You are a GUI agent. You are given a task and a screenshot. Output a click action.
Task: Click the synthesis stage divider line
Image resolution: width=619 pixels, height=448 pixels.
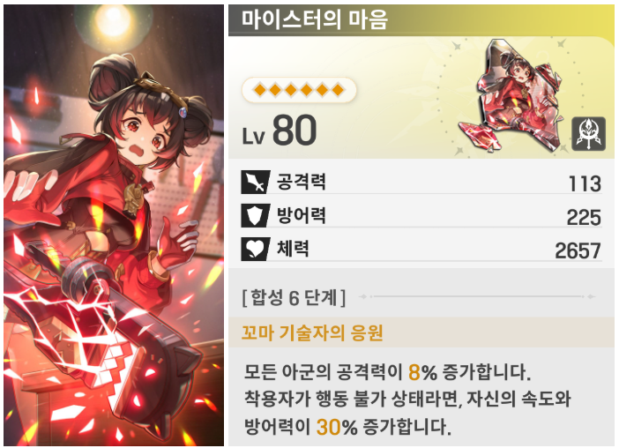tap(478, 296)
